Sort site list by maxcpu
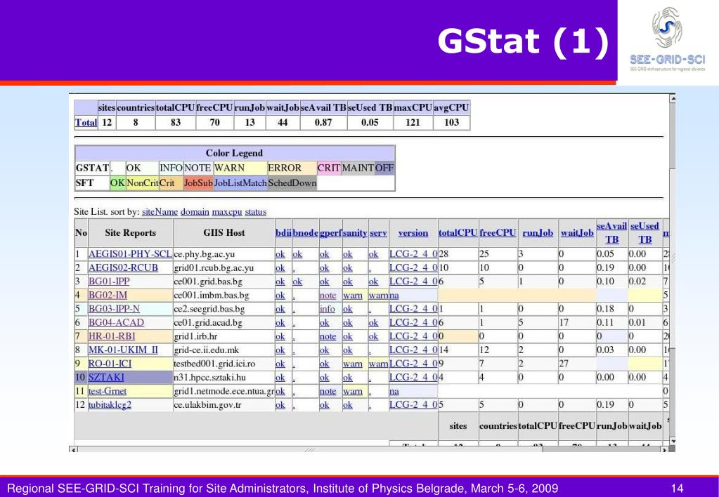The image size is (719, 497). pos(226,212)
